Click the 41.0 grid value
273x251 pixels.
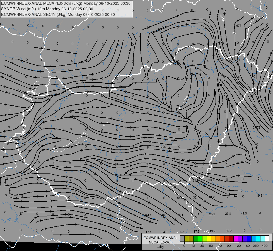(244, 213)
